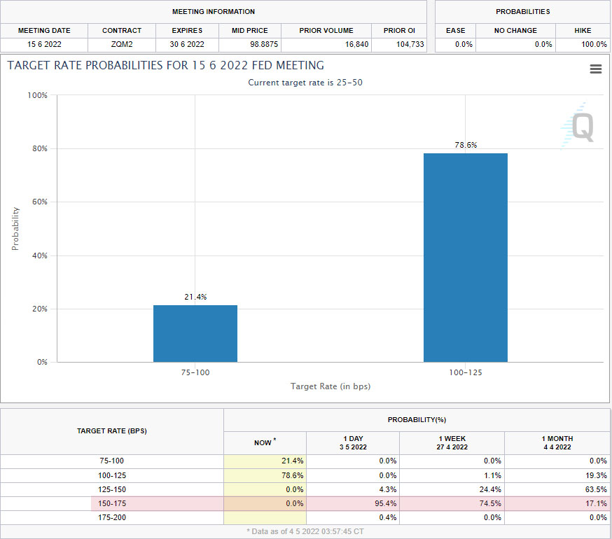
Task: Click the 75-100 x-axis label
Action: (x=195, y=372)
